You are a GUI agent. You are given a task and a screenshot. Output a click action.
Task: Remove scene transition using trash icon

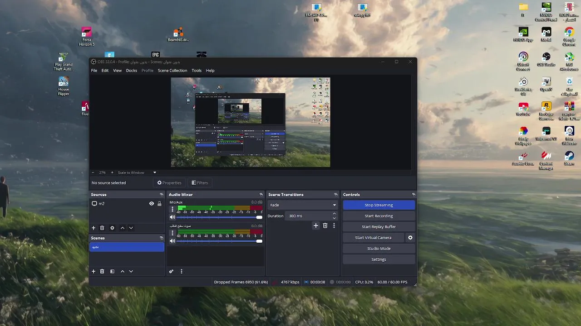(325, 225)
